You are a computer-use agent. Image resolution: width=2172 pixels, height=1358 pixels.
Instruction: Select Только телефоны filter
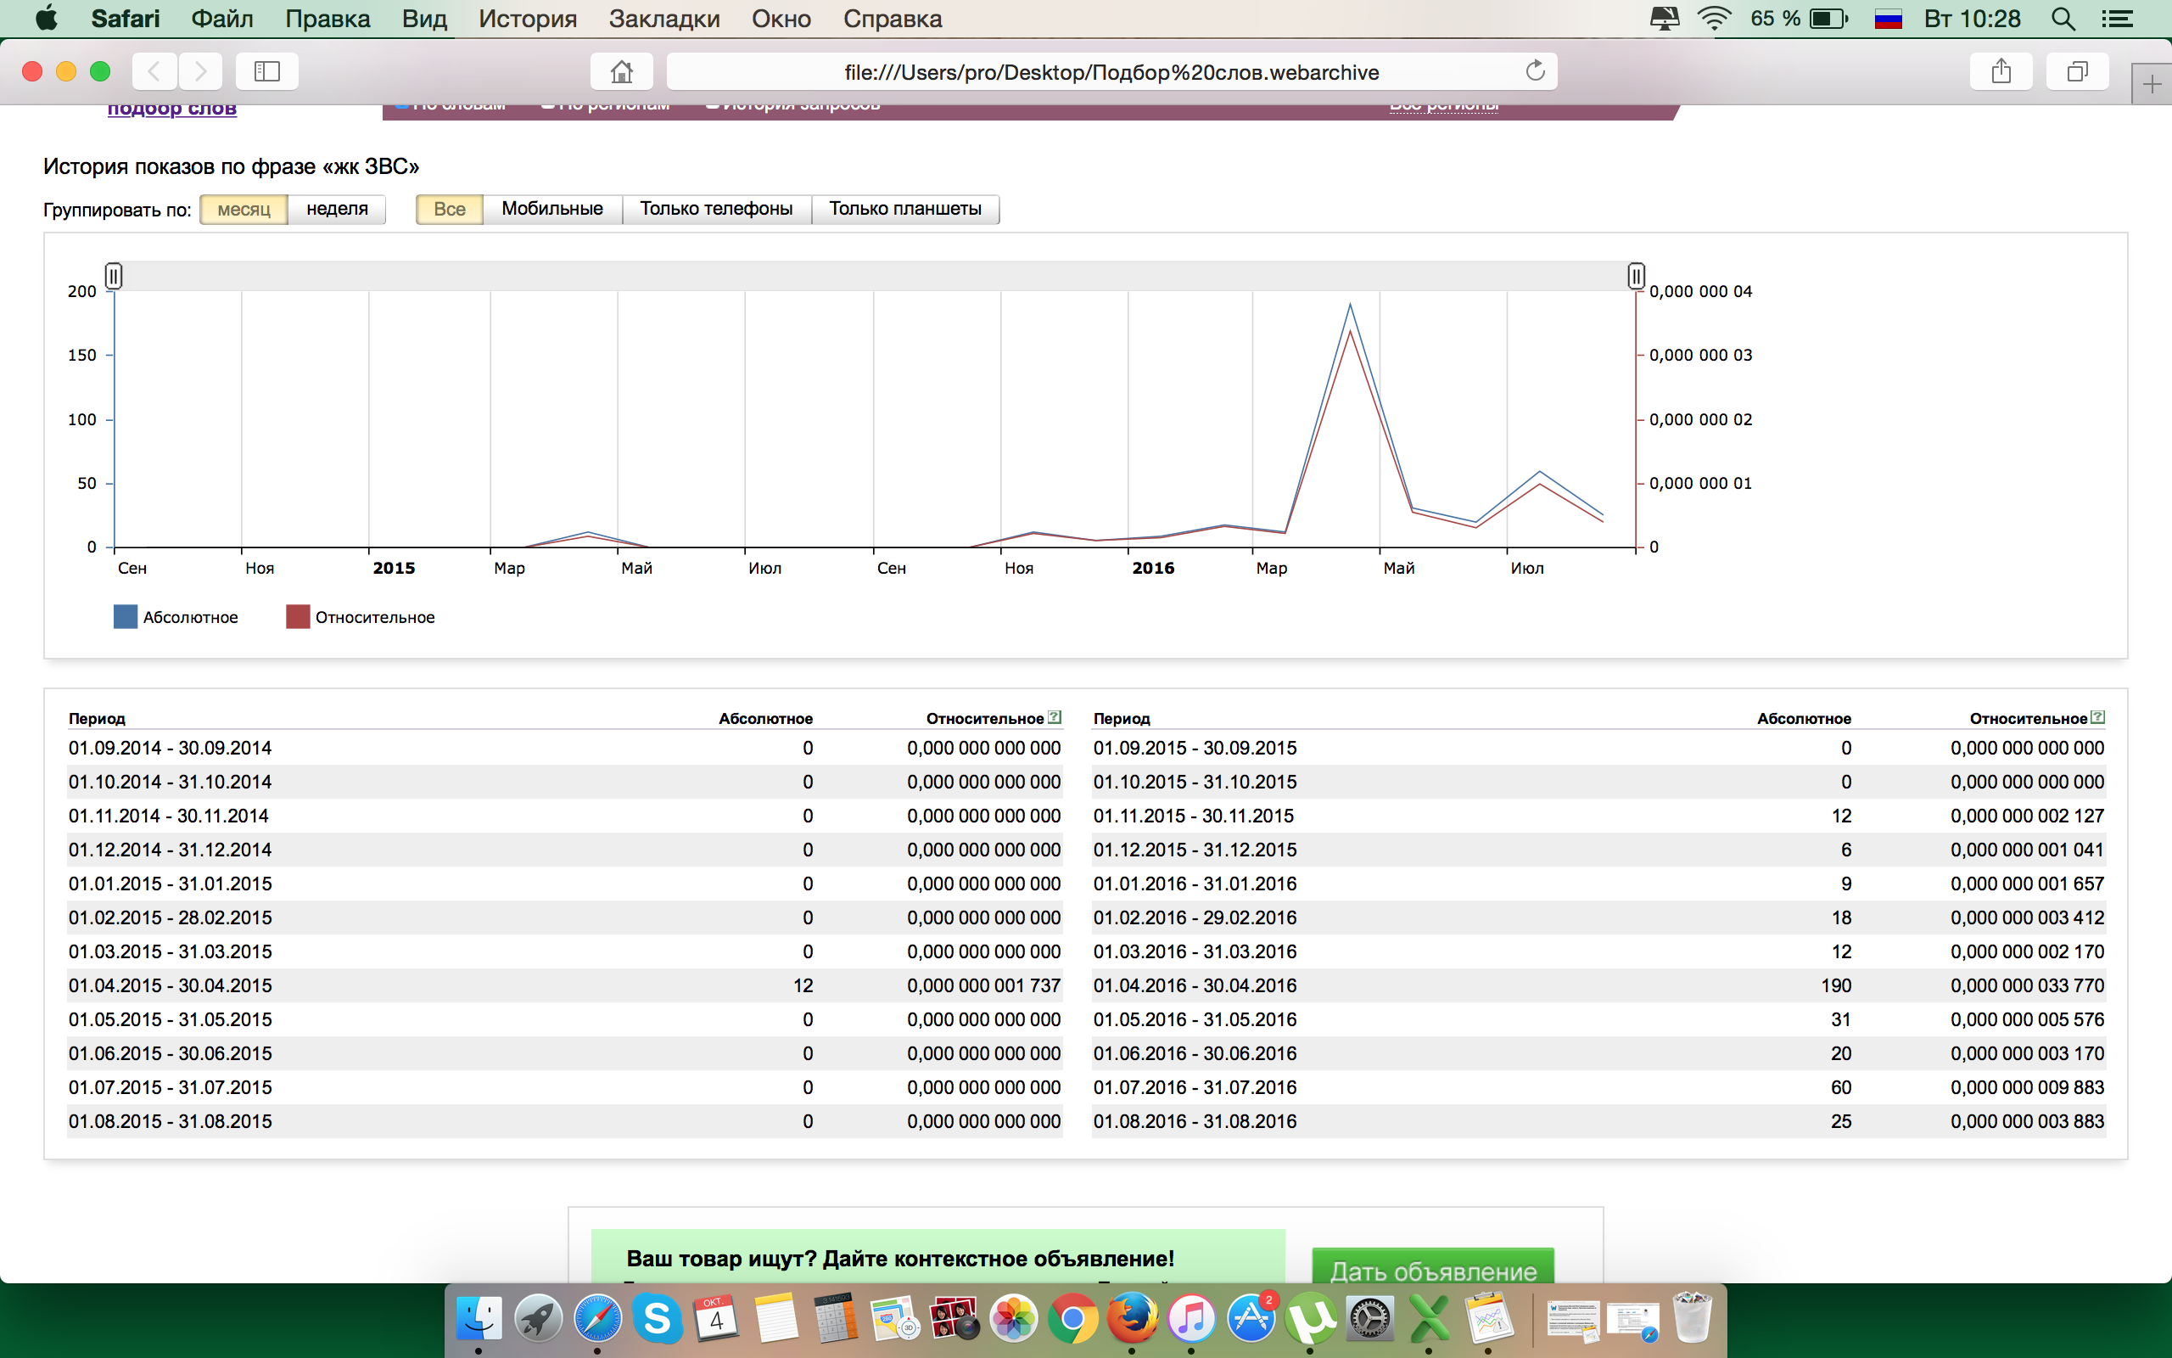[716, 209]
